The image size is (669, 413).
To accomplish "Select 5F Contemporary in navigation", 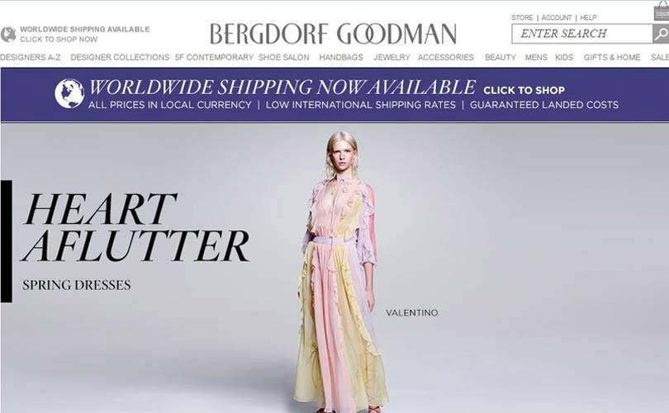I will pos(214,57).
